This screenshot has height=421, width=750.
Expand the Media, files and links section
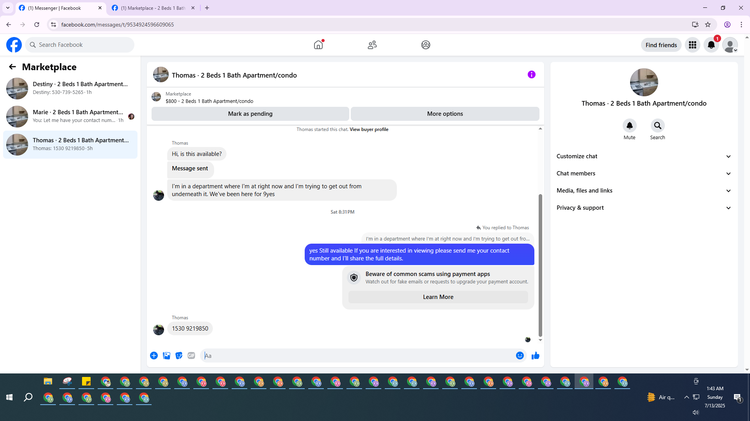click(644, 191)
